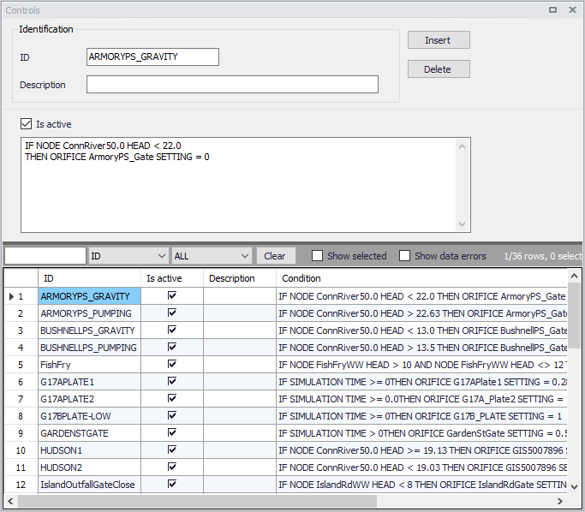Viewport: 585px width, 512px height.
Task: Select the HUDSON2 ID cell
Action: 89,467
